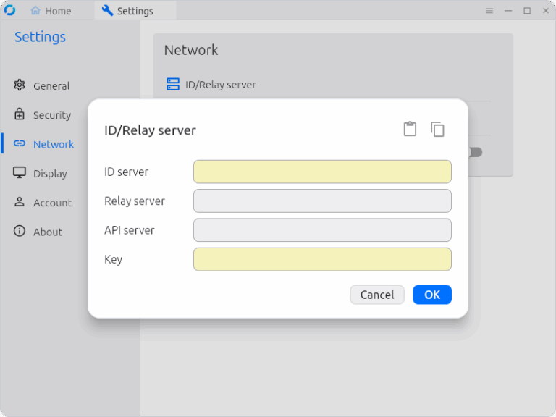Click the Key input field
The height and width of the screenshot is (417, 556).
click(322, 259)
